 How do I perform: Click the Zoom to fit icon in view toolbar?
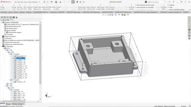[103, 15]
